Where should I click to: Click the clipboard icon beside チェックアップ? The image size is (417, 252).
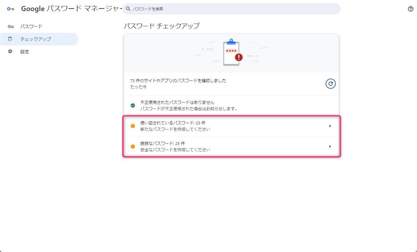point(11,39)
